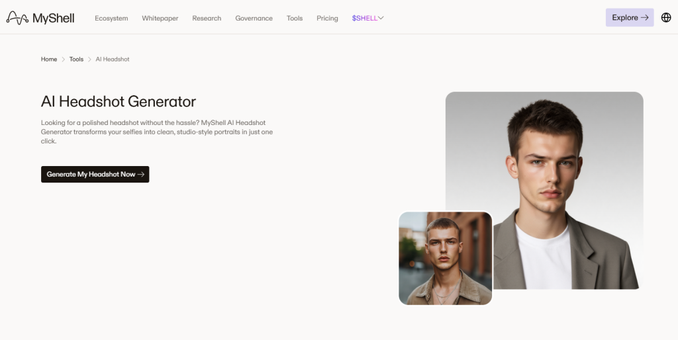Open the Ecosystem menu item
Screen dimensions: 678x340
tap(111, 19)
